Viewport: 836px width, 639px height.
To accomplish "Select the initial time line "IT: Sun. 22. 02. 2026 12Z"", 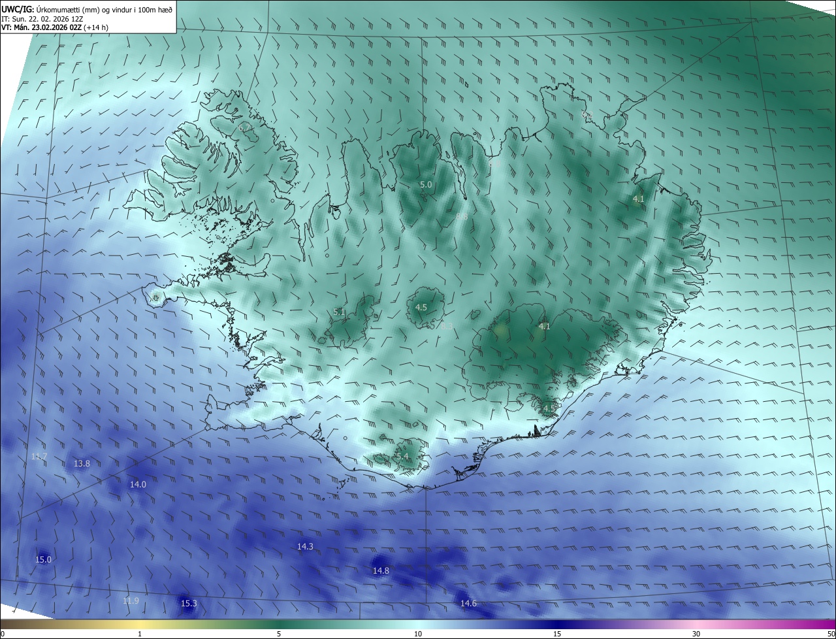I will [x=42, y=19].
